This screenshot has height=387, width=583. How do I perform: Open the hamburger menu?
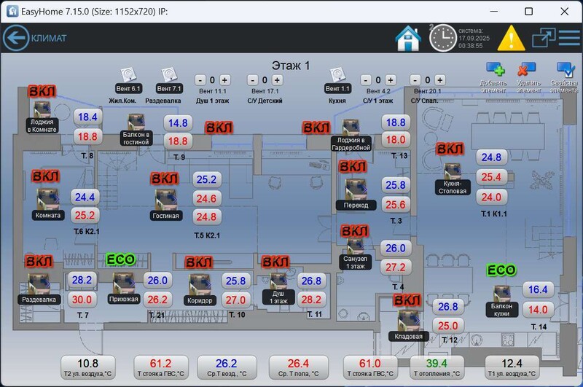coord(570,38)
